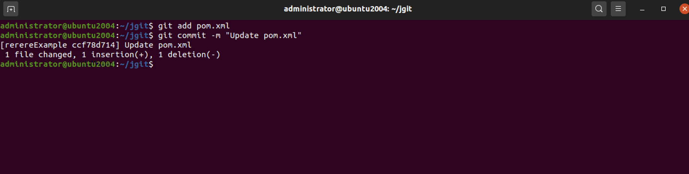Maximize the terminal window
The image size is (689, 174).
[x=663, y=9]
